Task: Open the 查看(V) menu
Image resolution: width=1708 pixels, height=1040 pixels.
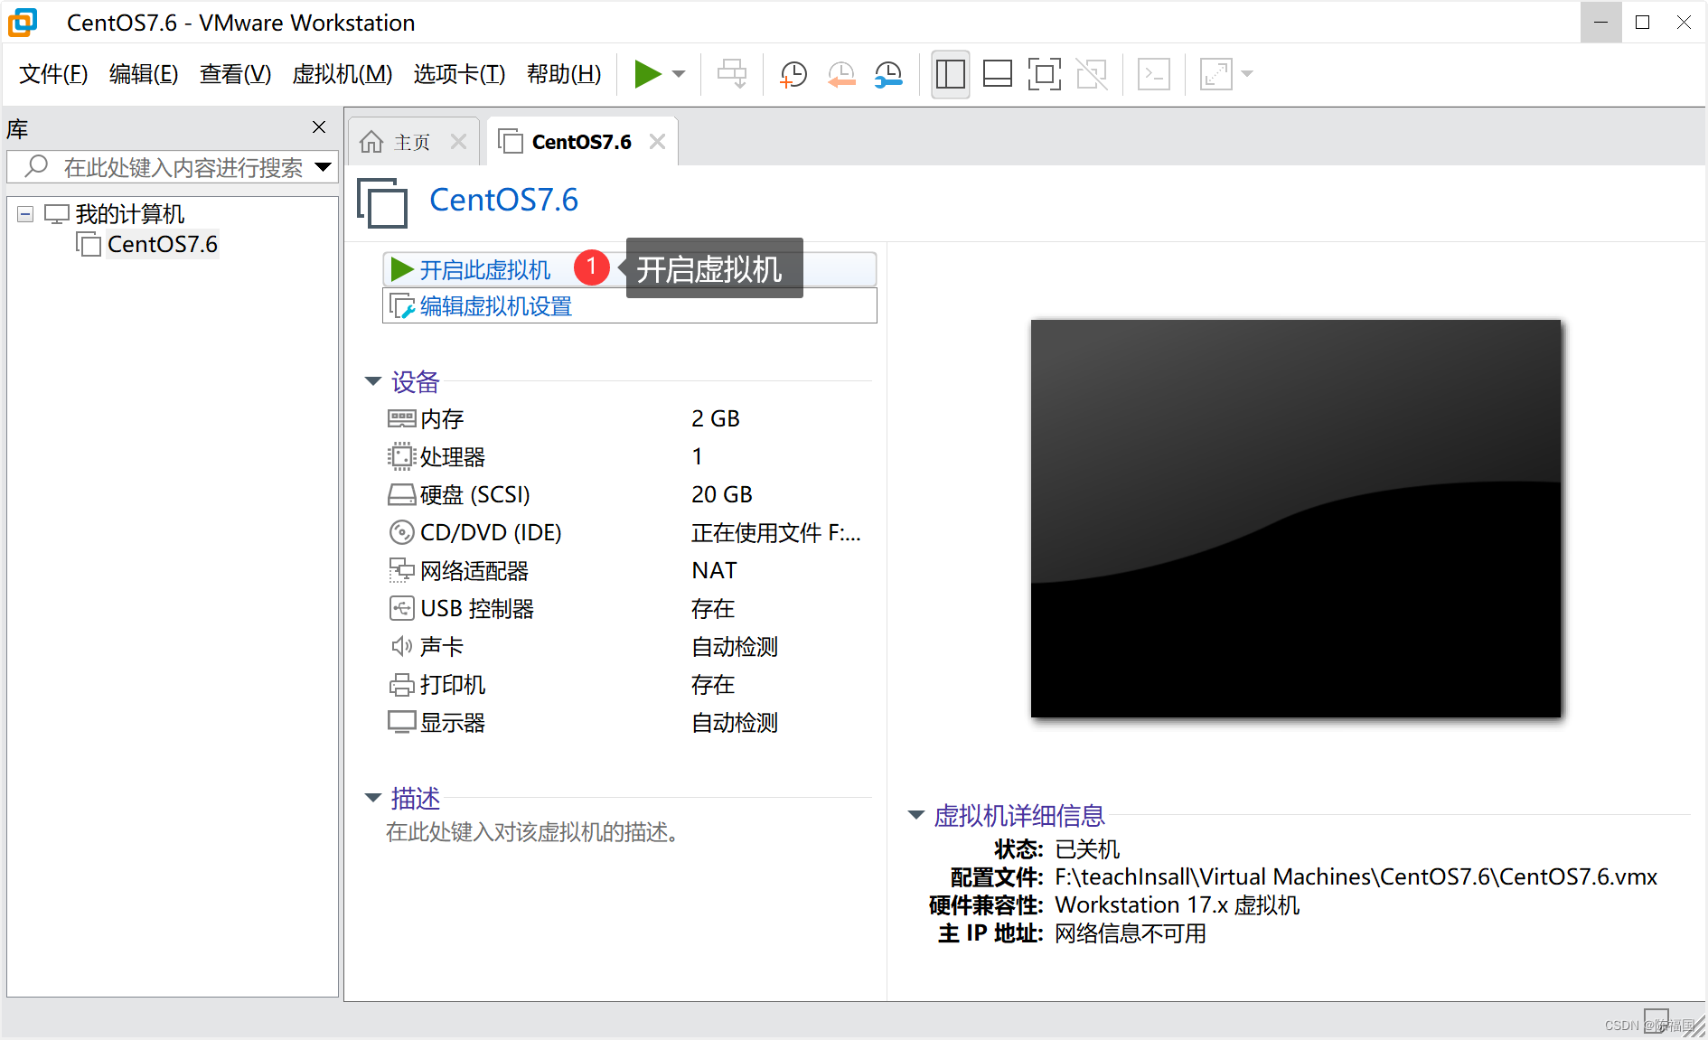Action: 235,74
